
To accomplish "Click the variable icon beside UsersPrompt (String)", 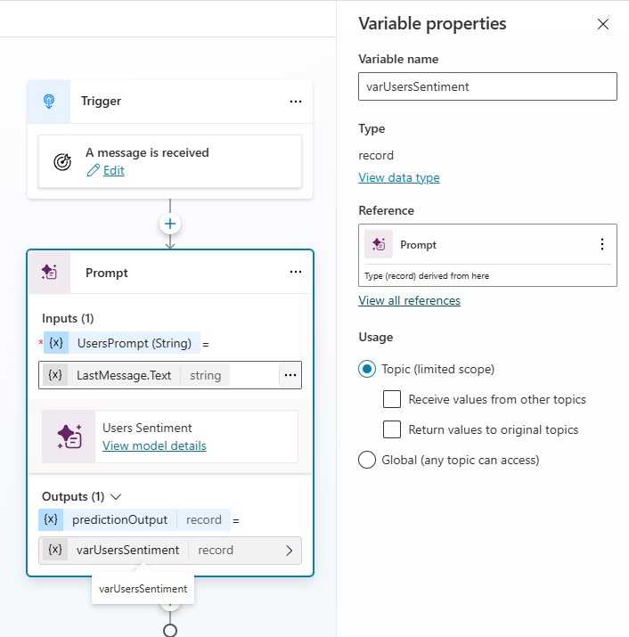I will [55, 343].
